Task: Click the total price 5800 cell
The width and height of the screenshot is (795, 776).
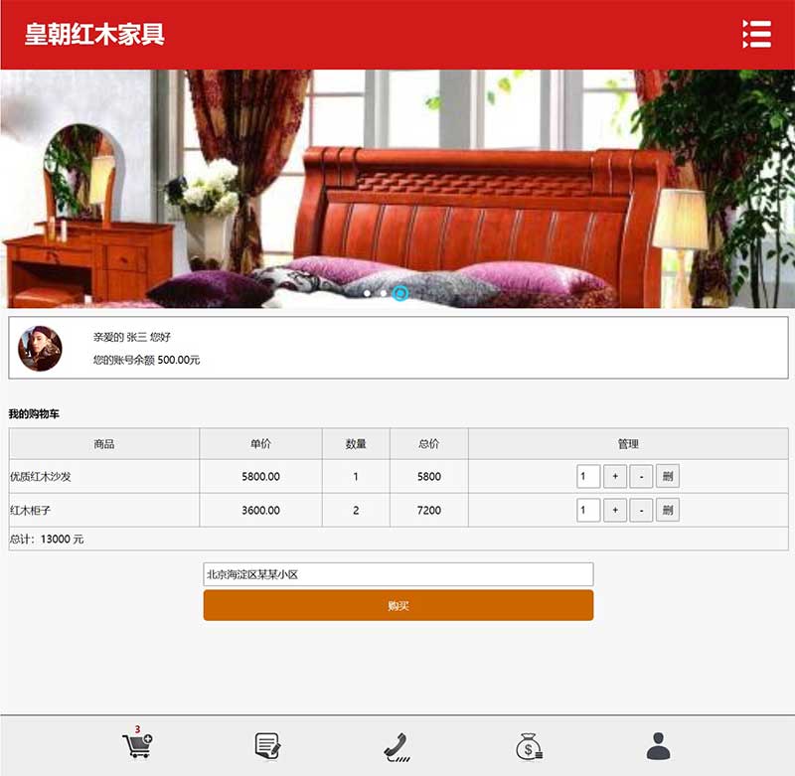Action: (x=429, y=477)
